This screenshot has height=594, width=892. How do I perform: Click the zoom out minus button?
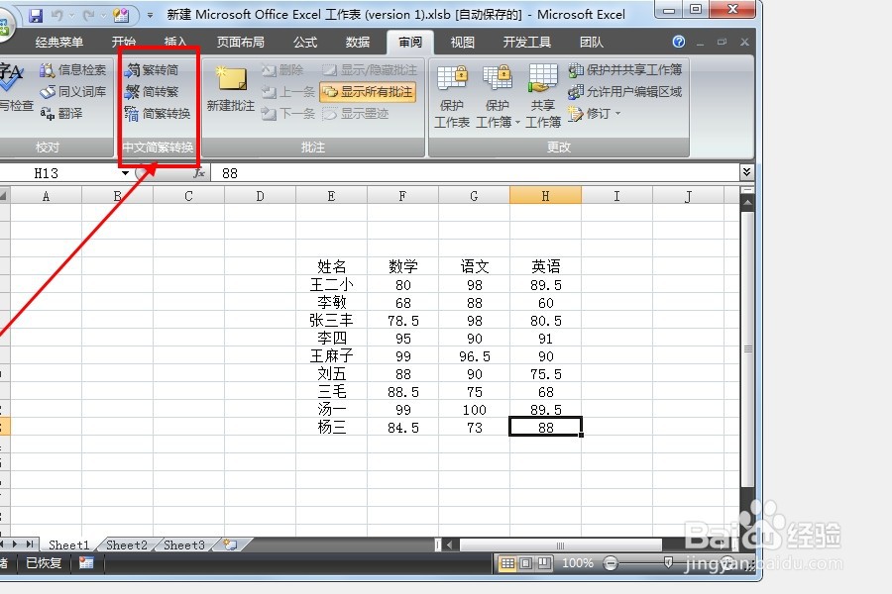pyautogui.click(x=611, y=563)
